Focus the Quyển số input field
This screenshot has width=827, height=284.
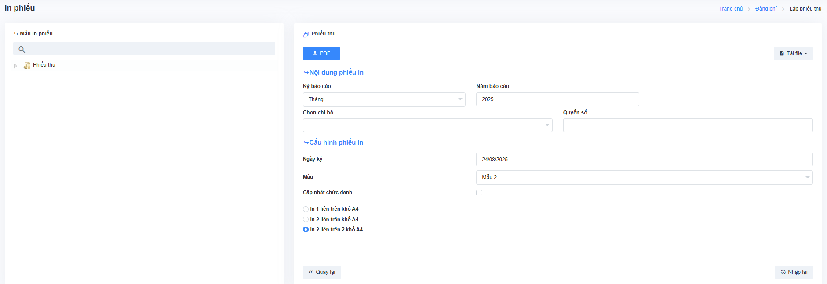pos(687,125)
